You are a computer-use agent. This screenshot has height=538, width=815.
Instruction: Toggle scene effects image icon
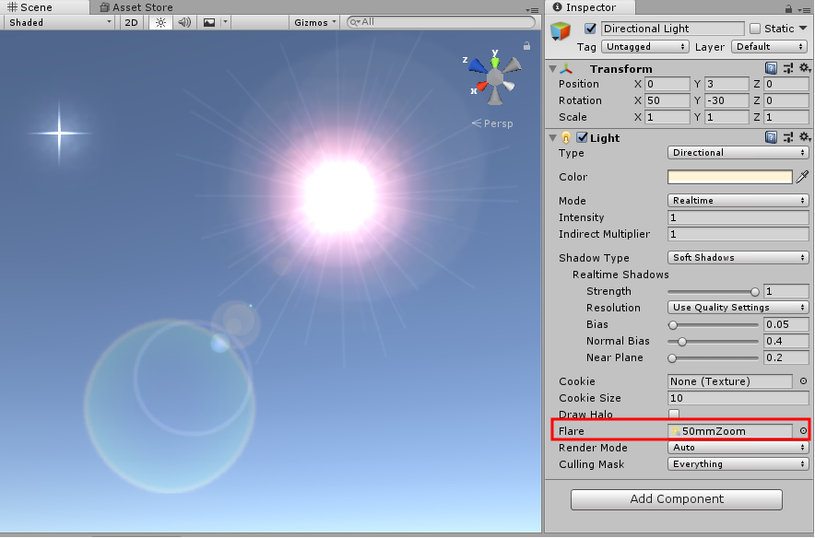[x=209, y=22]
